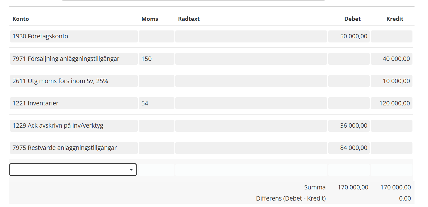Select the 1221 Inventarier account field

click(74, 103)
